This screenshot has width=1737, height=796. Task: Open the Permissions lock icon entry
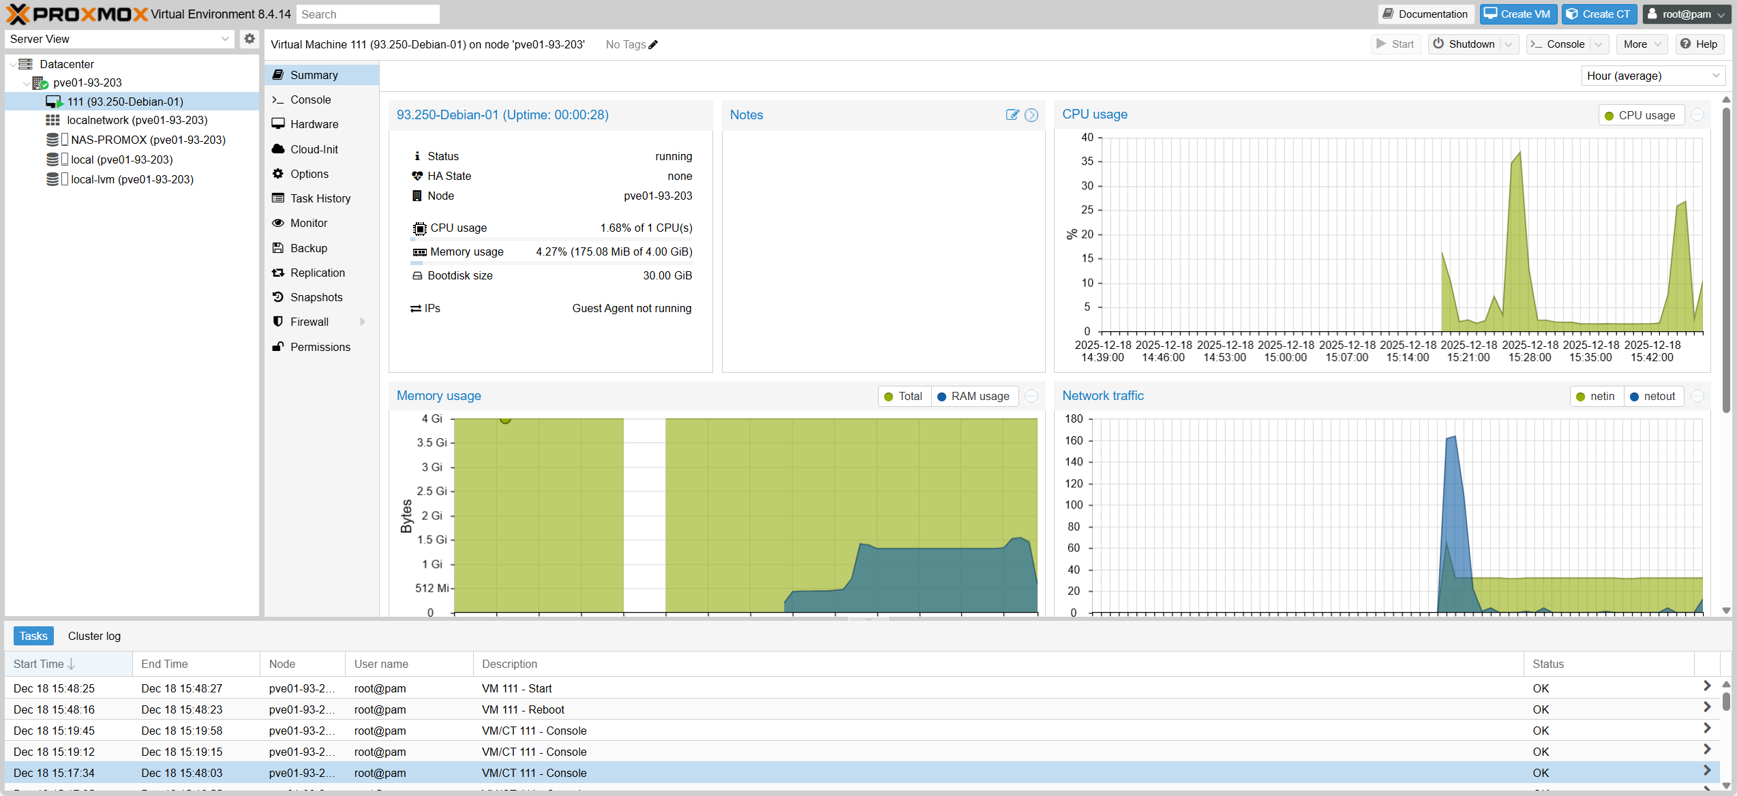(277, 346)
